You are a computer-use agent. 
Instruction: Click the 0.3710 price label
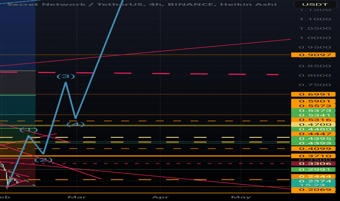[313, 156]
